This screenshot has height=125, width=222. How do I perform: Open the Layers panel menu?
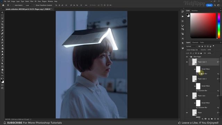[221, 42]
